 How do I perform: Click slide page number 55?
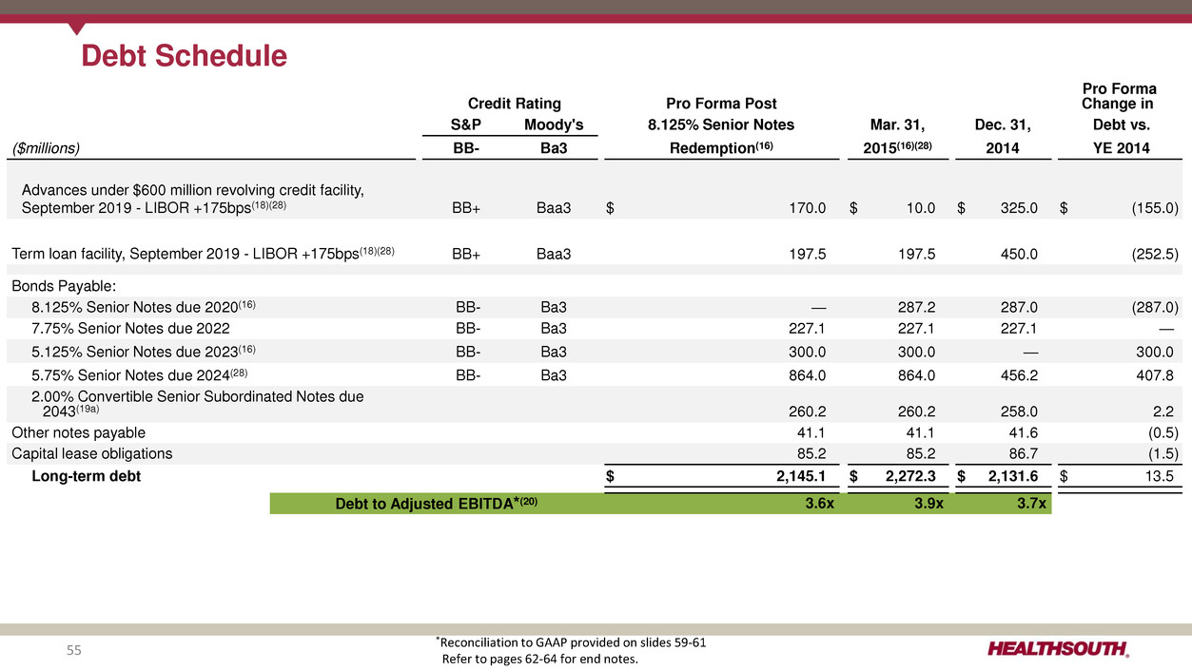pyautogui.click(x=74, y=650)
